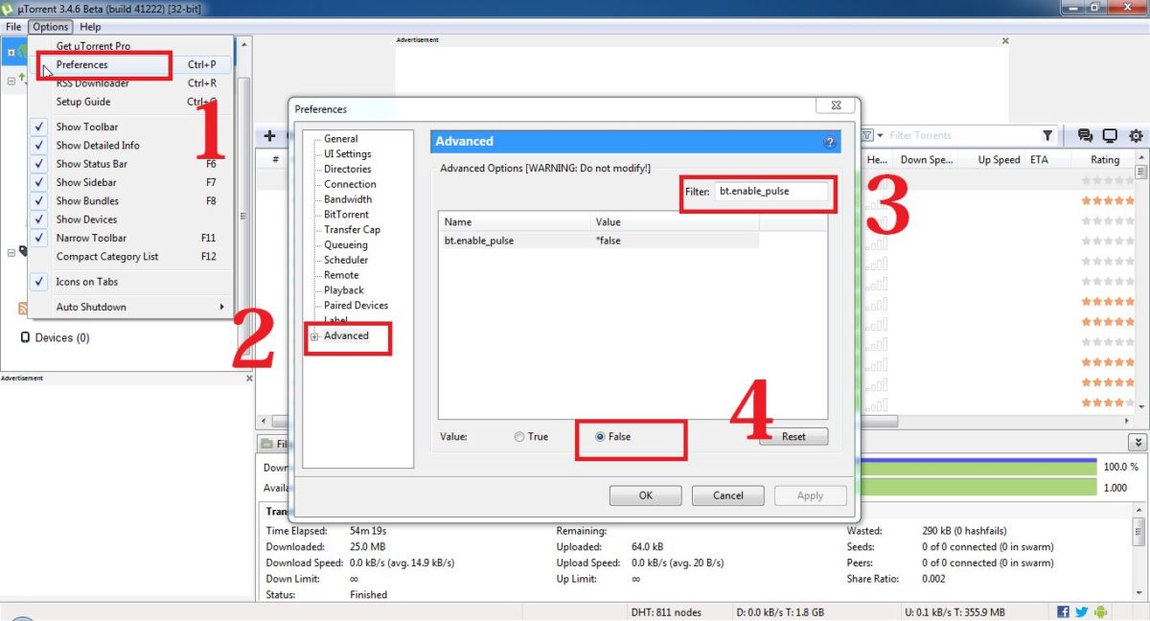
Task: Select the True radio button
Action: pyautogui.click(x=519, y=437)
